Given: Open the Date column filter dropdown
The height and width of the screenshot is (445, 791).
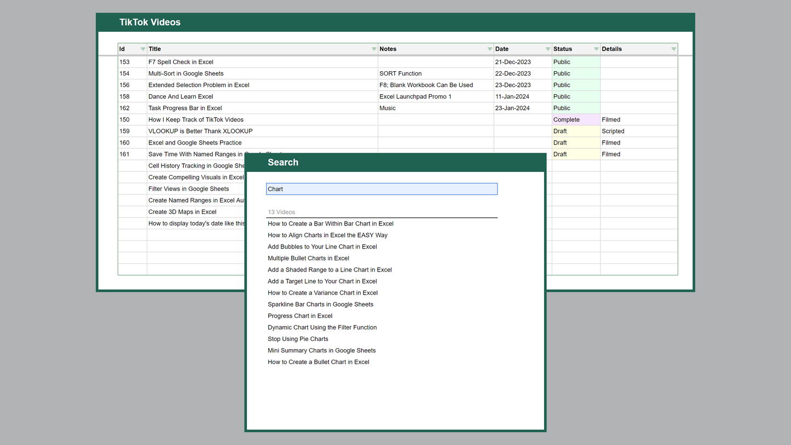Looking at the screenshot, I should click(x=546, y=49).
